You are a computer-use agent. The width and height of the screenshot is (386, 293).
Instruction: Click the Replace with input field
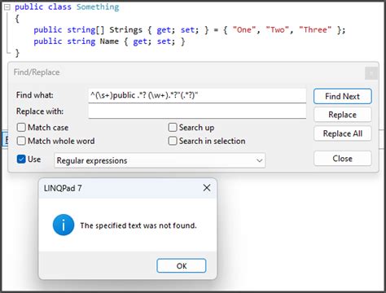coord(197,112)
